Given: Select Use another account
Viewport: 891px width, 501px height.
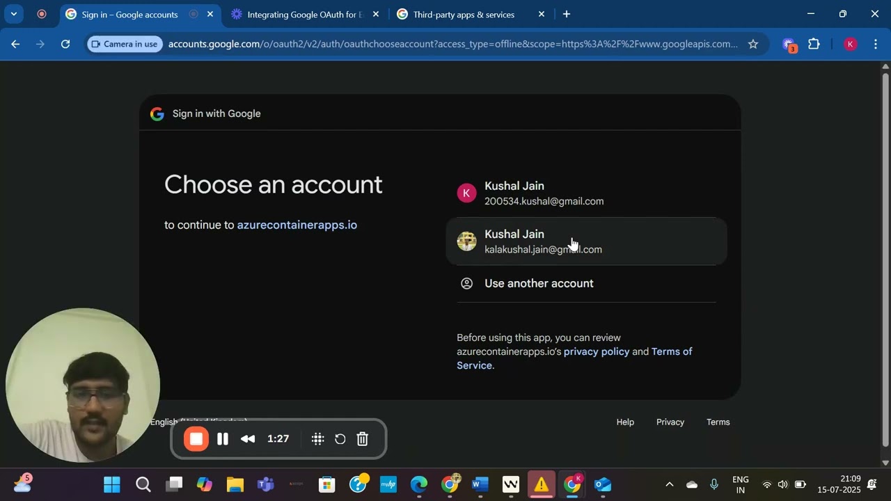Looking at the screenshot, I should coord(586,283).
